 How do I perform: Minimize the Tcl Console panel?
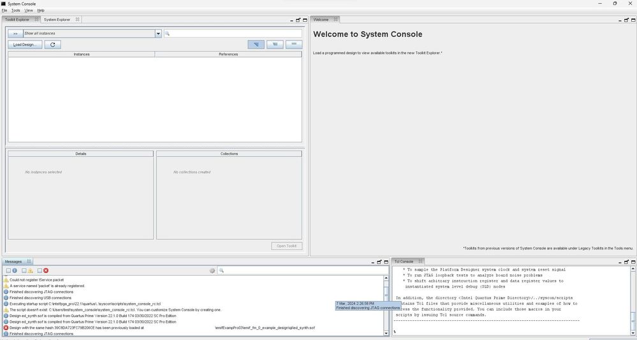[620, 262]
